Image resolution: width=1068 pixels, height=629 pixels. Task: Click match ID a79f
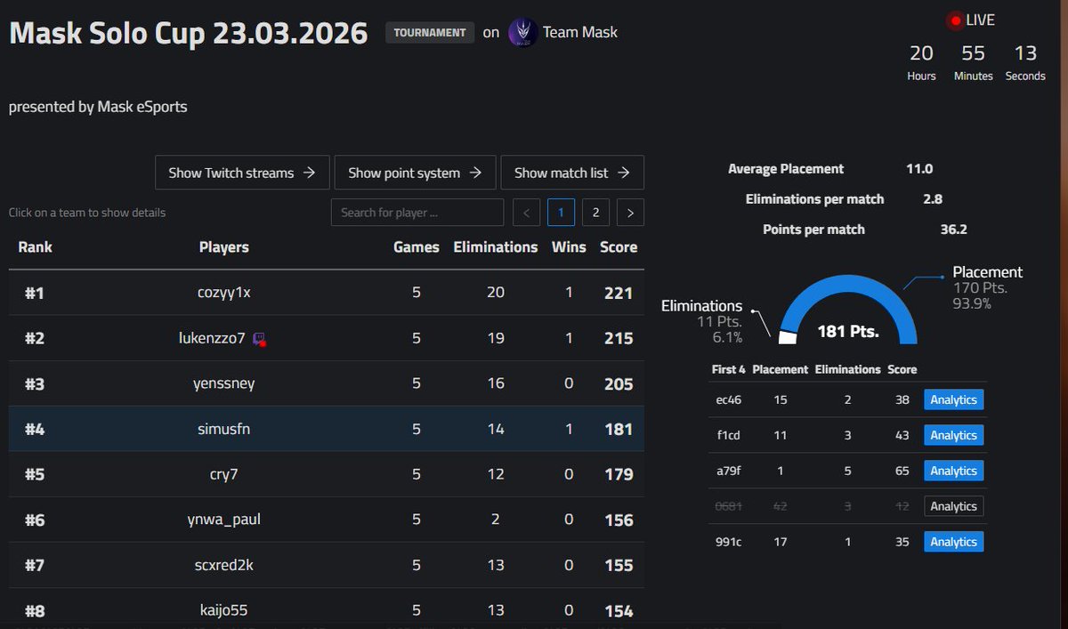tap(728, 471)
